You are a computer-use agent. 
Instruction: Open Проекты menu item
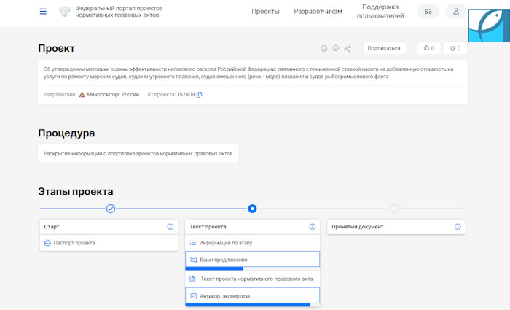[265, 12]
